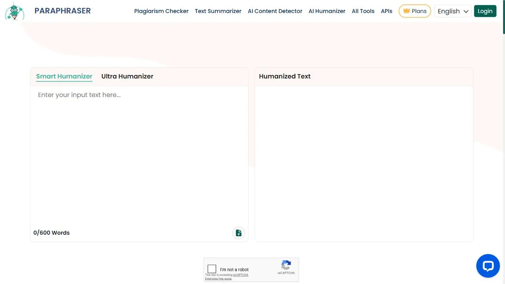Viewport: 505px width, 284px height.
Task: Click the Humanized Text heading
Action: [x=285, y=76]
